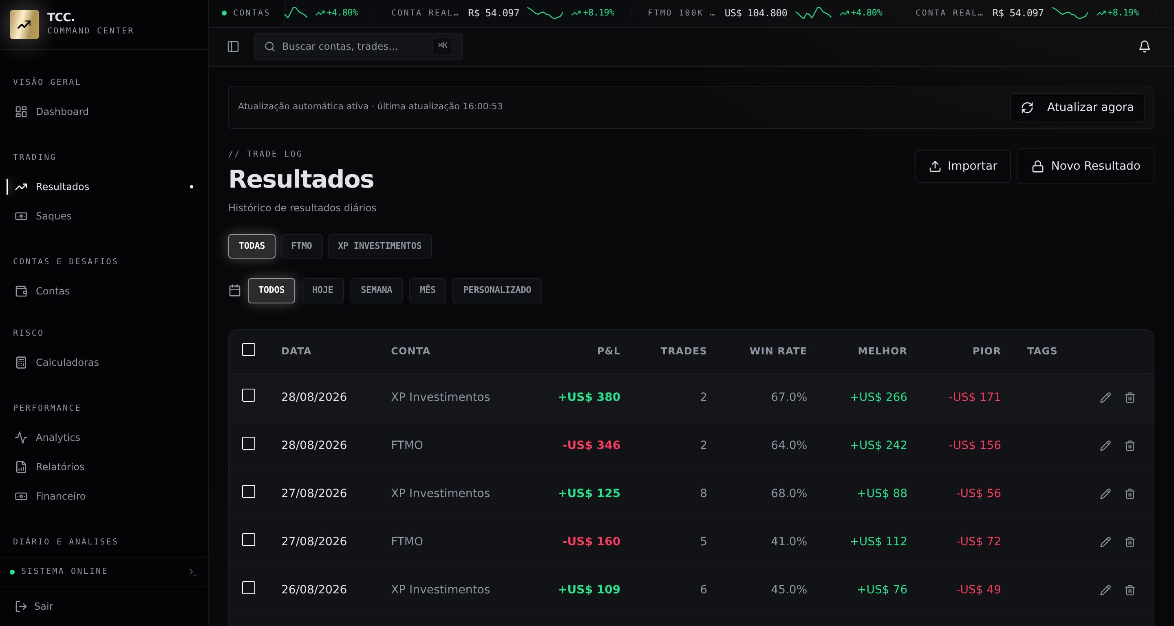Image resolution: width=1174 pixels, height=626 pixels.
Task: Edit the 28/08/2026 FTMO row
Action: click(x=1105, y=445)
